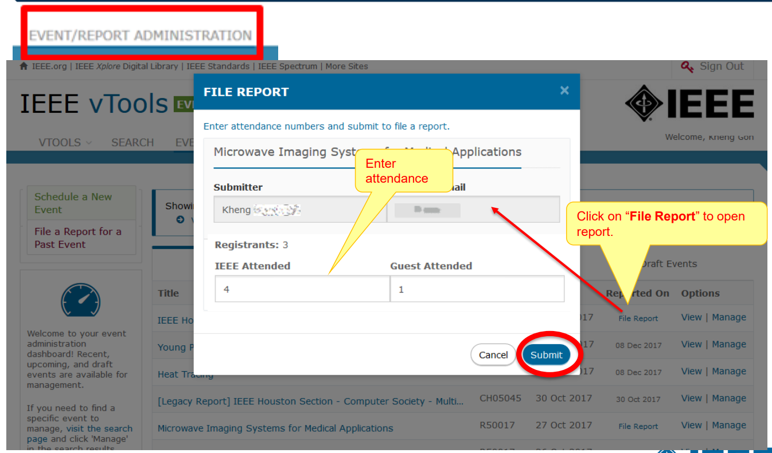Viewport: 772px width, 453px height.
Task: Click the Sign Out key icon
Action: (x=687, y=65)
